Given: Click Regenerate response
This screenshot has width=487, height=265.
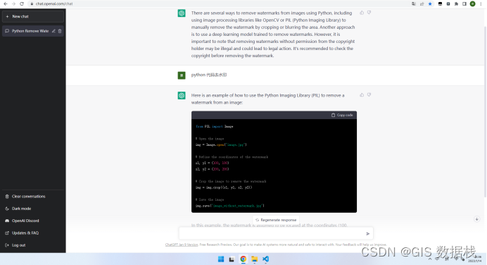Looking at the screenshot, I should pyautogui.click(x=276, y=220).
